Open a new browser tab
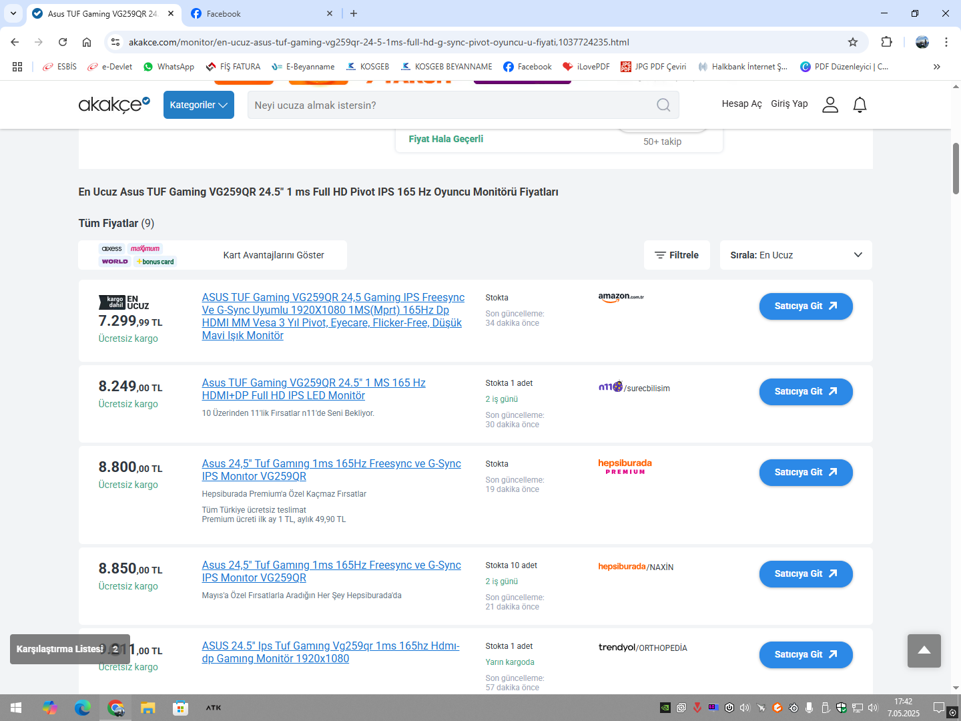The image size is (961, 721). [x=354, y=13]
